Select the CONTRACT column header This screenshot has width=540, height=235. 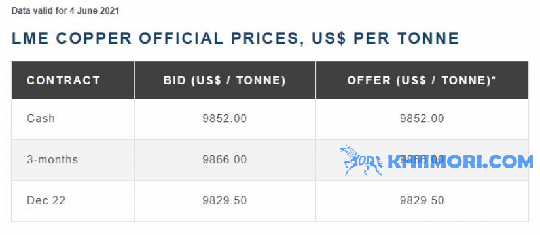point(63,80)
